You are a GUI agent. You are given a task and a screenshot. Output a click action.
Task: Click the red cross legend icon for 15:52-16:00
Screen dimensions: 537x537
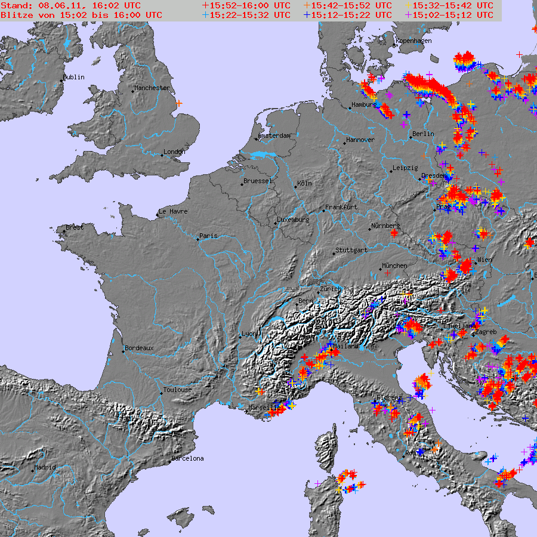(x=206, y=5)
